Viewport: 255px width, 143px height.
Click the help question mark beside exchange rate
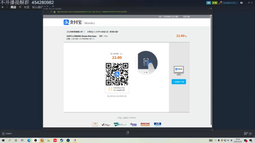coord(93,39)
